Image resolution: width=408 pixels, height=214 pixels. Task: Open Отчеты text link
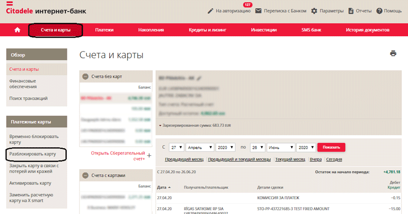364,11
